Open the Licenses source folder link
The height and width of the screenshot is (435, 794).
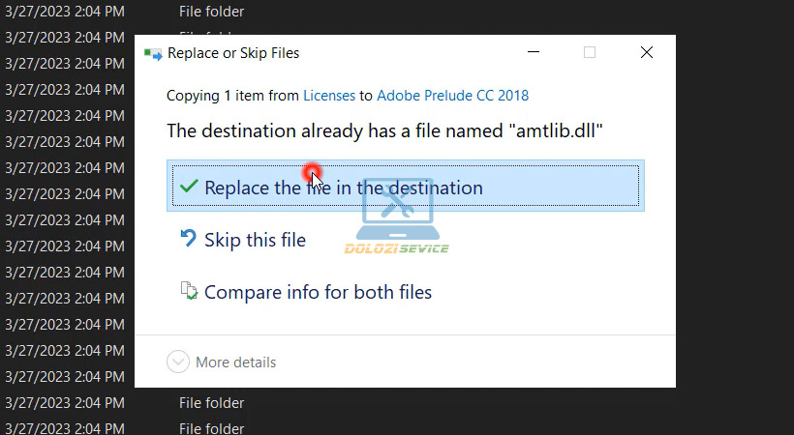(329, 96)
